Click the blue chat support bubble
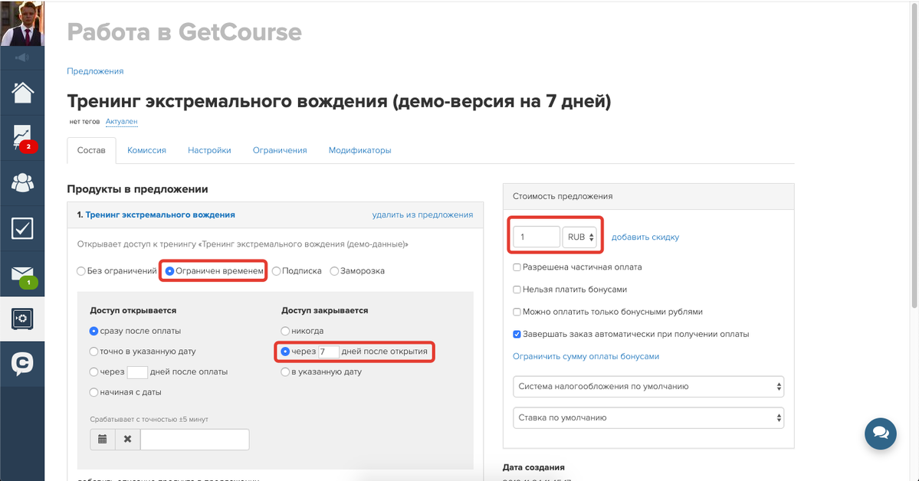Viewport: 919px width, 481px height. [x=881, y=434]
